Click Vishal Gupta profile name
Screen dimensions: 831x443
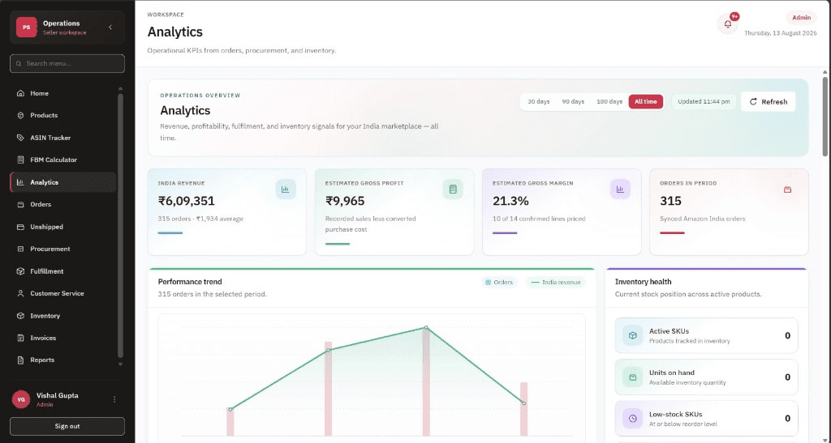click(58, 395)
